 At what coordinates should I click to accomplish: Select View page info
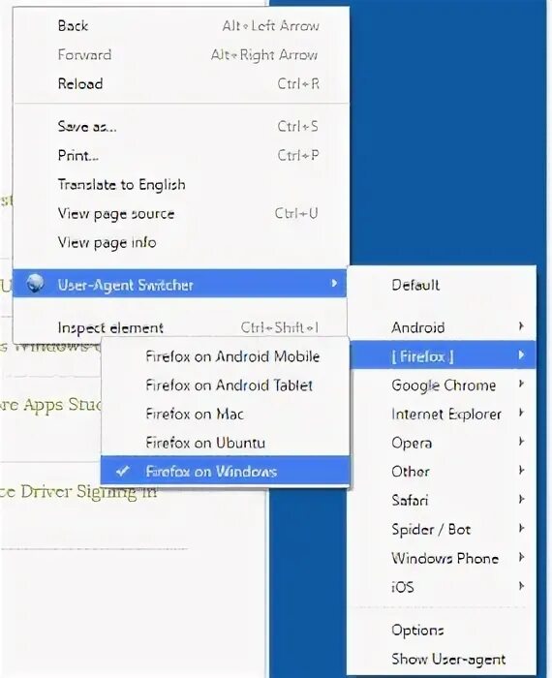click(181, 242)
